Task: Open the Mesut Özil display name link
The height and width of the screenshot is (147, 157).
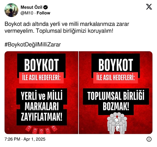Action: point(31,7)
